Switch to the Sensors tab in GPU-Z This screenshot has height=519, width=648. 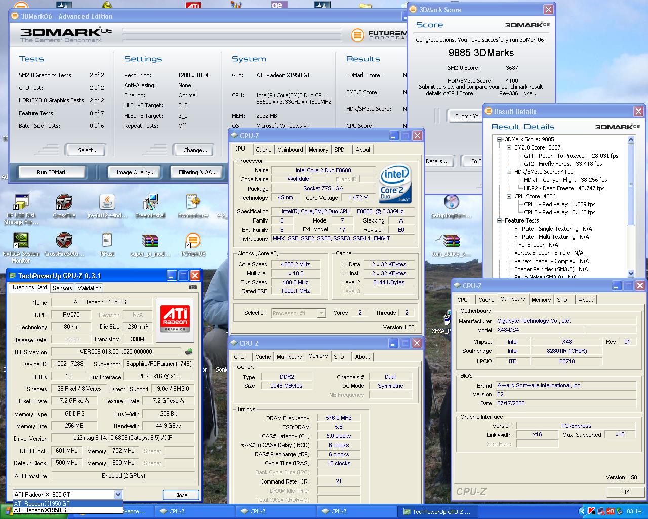pos(62,288)
